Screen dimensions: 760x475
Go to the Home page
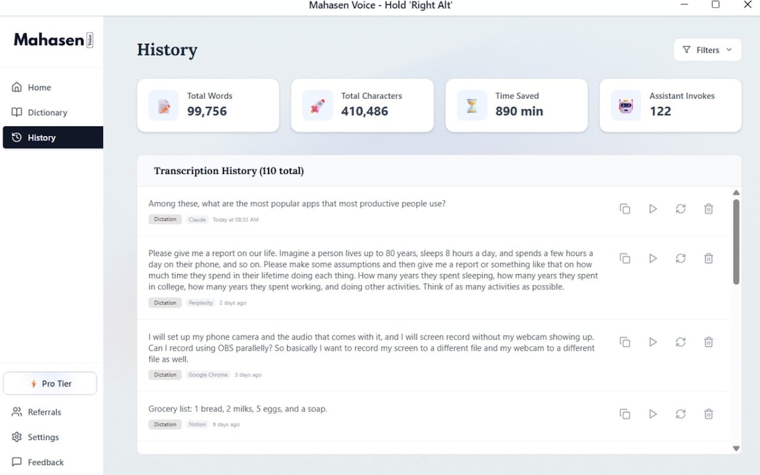point(39,88)
